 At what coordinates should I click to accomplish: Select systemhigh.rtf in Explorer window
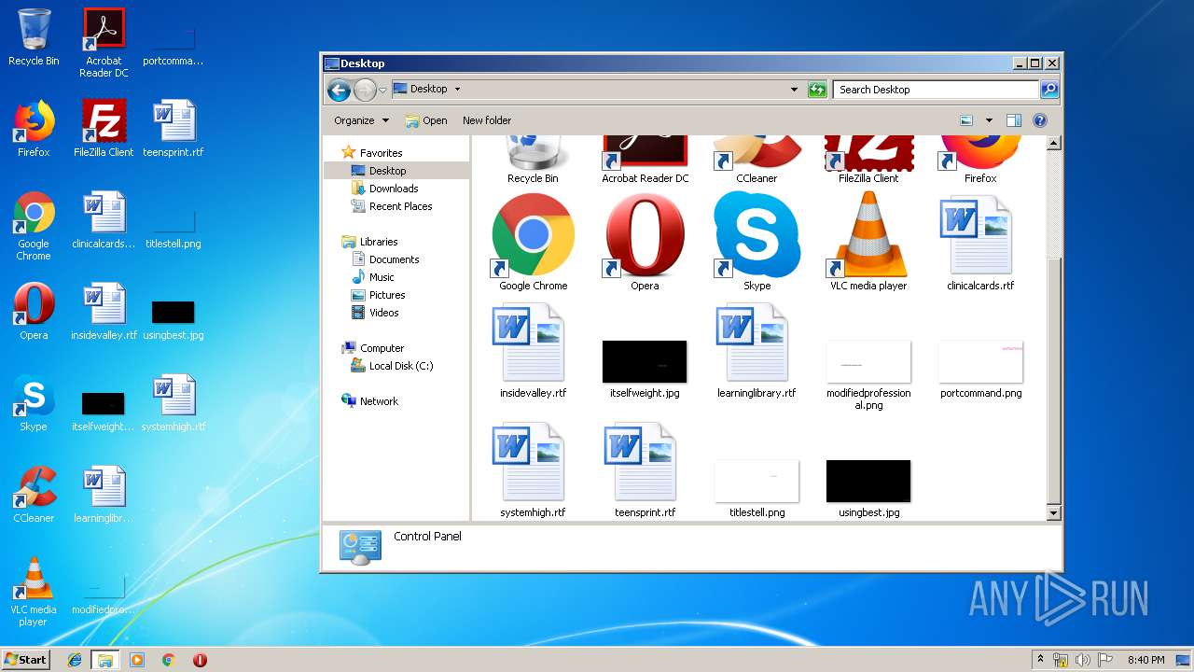pyautogui.click(x=533, y=470)
